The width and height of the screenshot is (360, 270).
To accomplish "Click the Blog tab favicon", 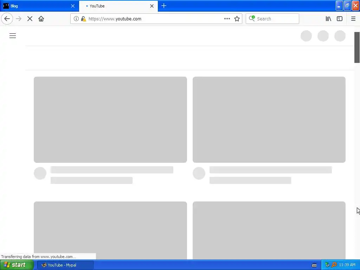I will (6, 6).
